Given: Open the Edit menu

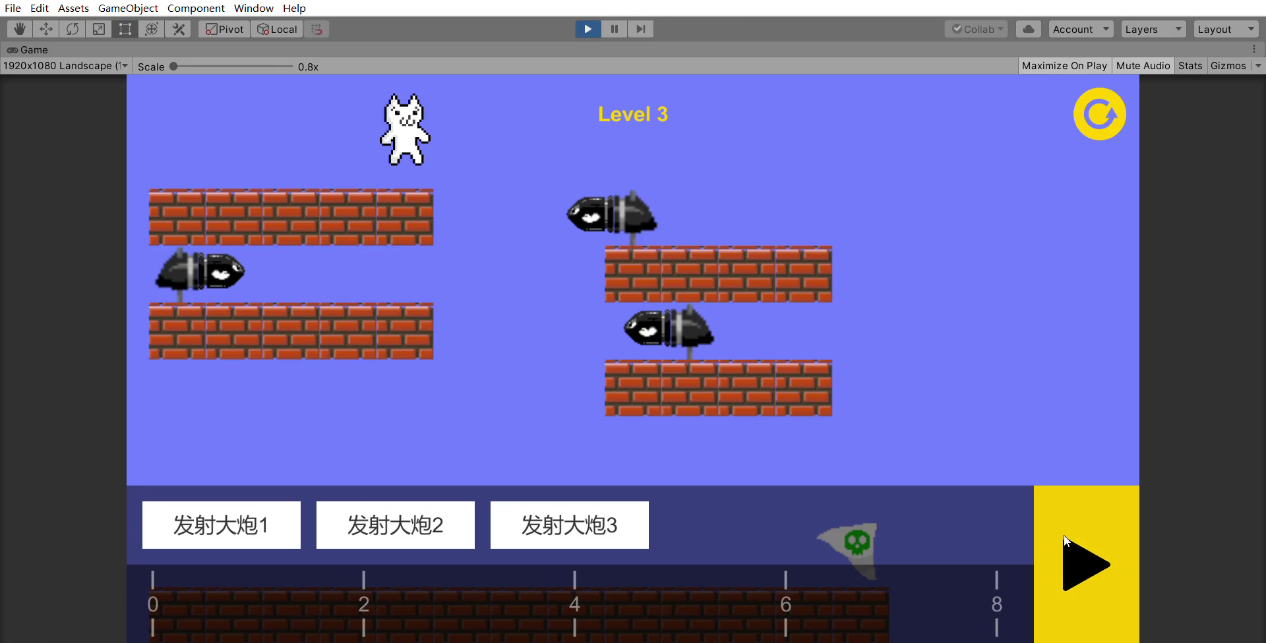Looking at the screenshot, I should pos(40,8).
